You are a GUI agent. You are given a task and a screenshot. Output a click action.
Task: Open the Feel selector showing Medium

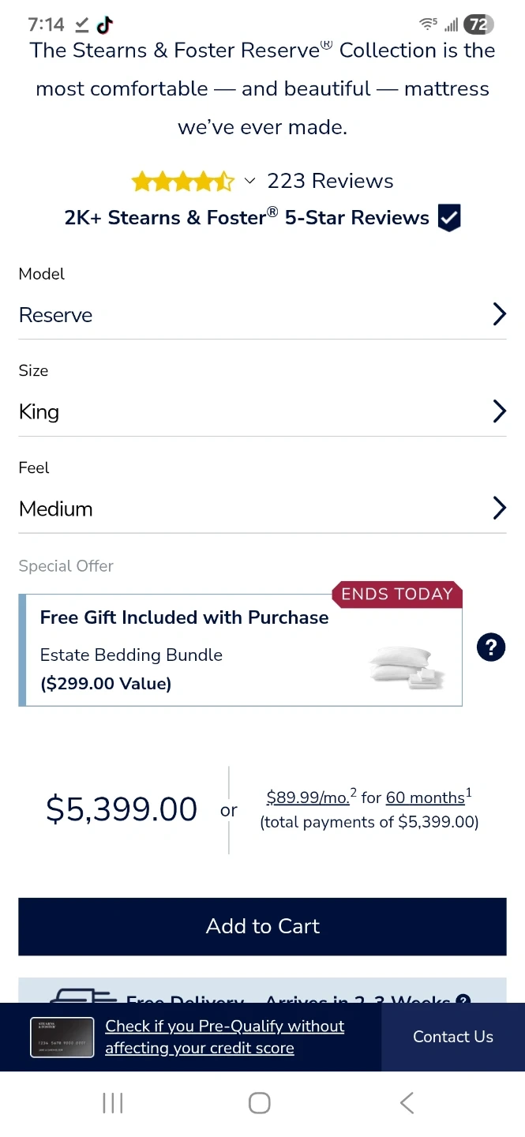[262, 508]
